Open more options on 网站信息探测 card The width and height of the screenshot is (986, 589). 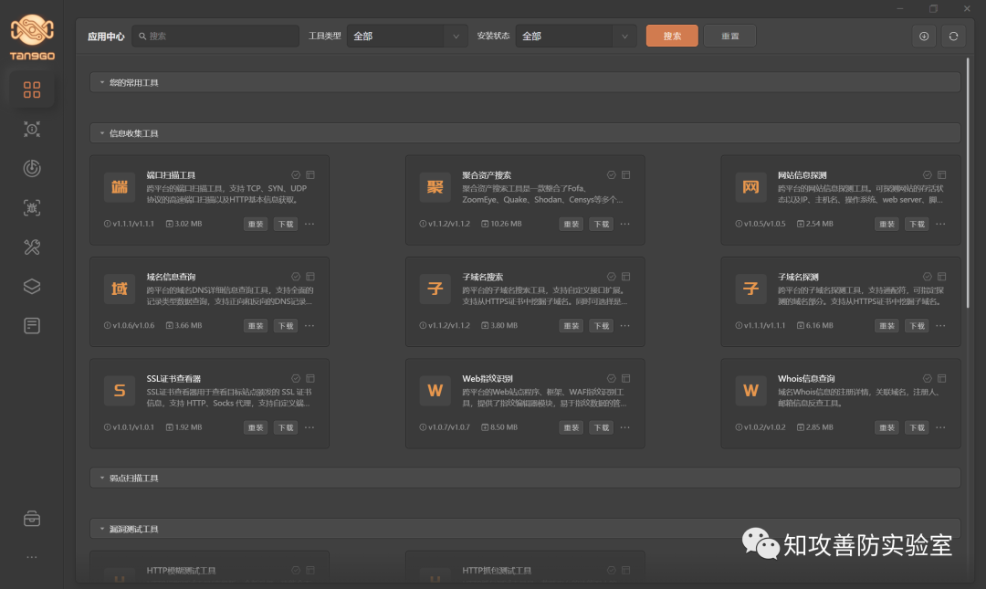pyautogui.click(x=940, y=224)
